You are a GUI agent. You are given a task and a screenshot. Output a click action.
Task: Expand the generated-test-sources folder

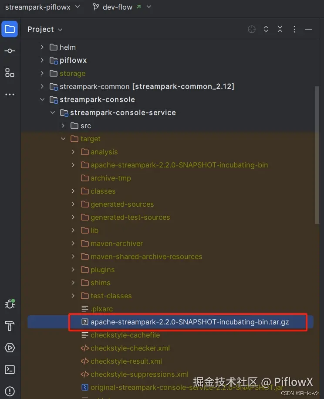[73, 217]
